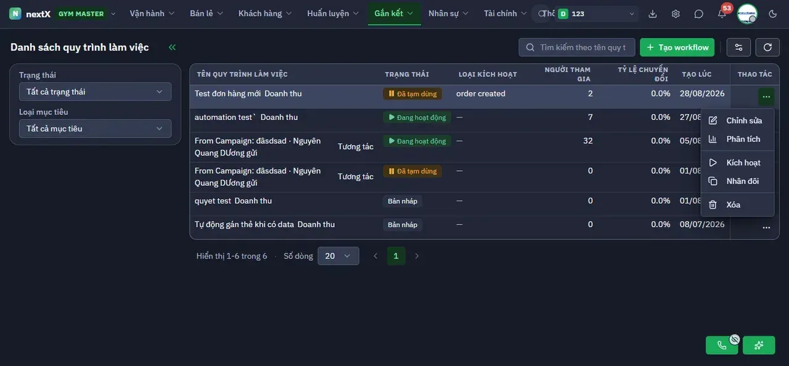Open the download icon in the top bar

point(653,14)
